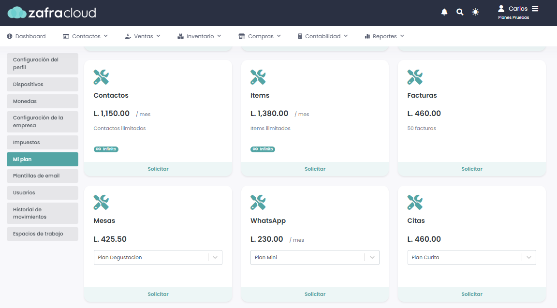Viewport: 557px width, 308px height.
Task: Expand the Reportes menu chevron
Action: pos(402,36)
